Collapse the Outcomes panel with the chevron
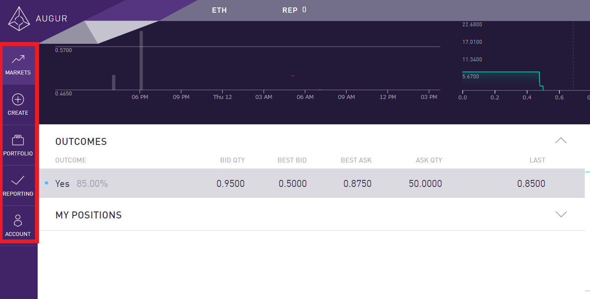590x299 pixels. (x=561, y=141)
